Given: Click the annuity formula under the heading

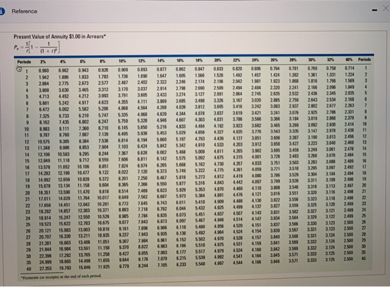Looking at the screenshot, I should [37, 48].
